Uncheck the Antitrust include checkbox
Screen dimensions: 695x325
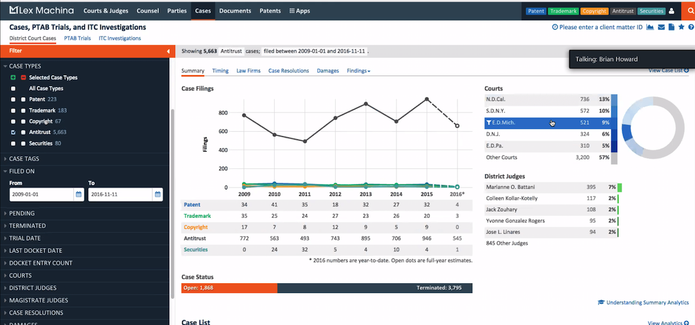click(14, 132)
